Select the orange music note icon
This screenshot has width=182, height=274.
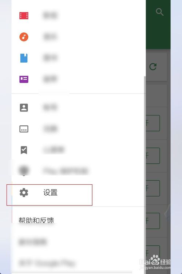click(24, 37)
